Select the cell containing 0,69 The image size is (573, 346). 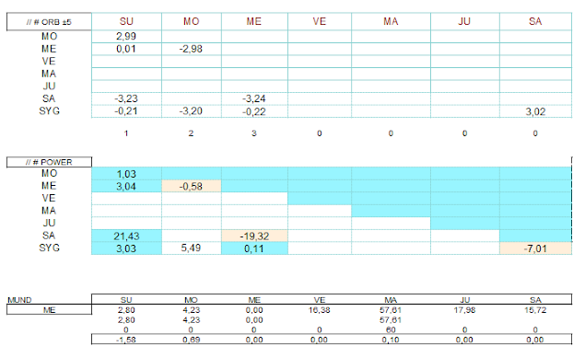point(192,340)
